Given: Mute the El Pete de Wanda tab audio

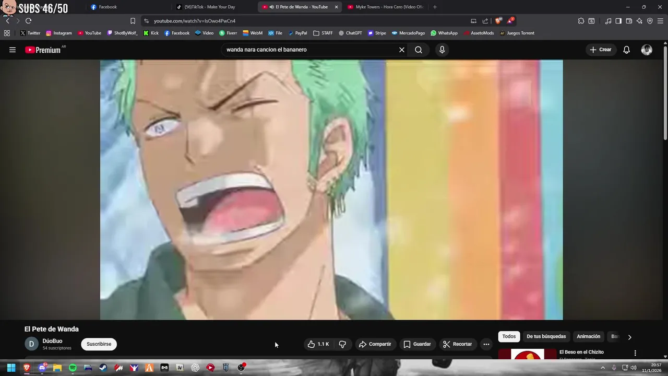Looking at the screenshot, I should click(x=272, y=7).
